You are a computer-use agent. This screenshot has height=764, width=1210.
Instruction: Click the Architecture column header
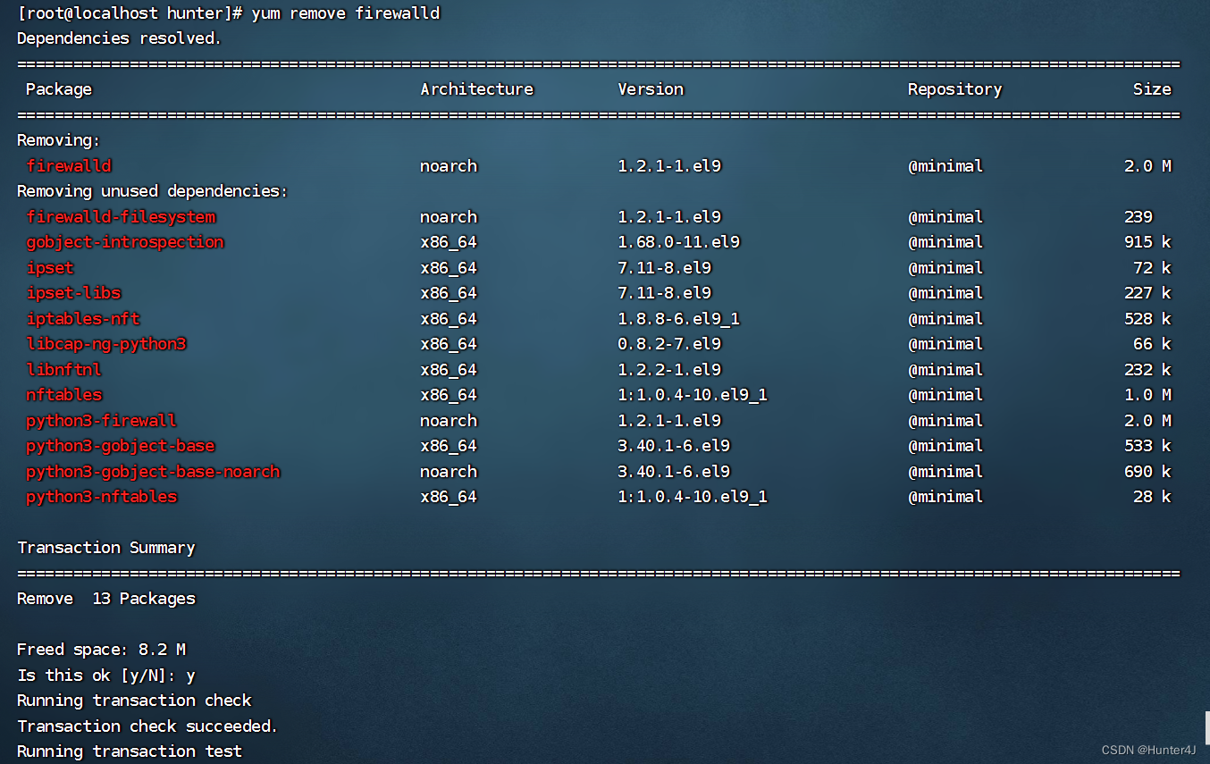(x=477, y=88)
